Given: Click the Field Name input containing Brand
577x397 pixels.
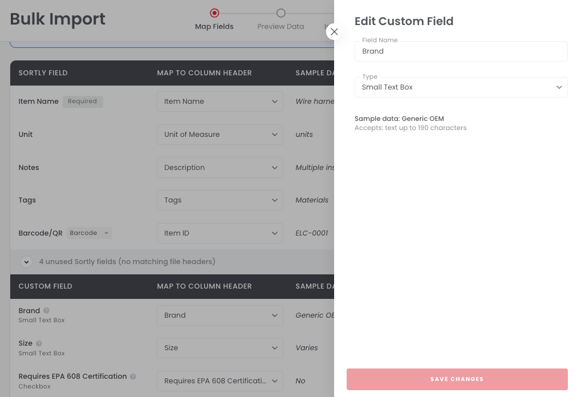Looking at the screenshot, I should click(461, 51).
